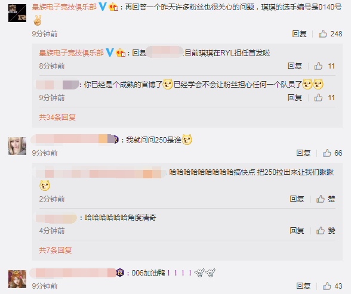Open the club logo avatar thumbnail
The height and width of the screenshot is (294, 351).
(x=17, y=13)
